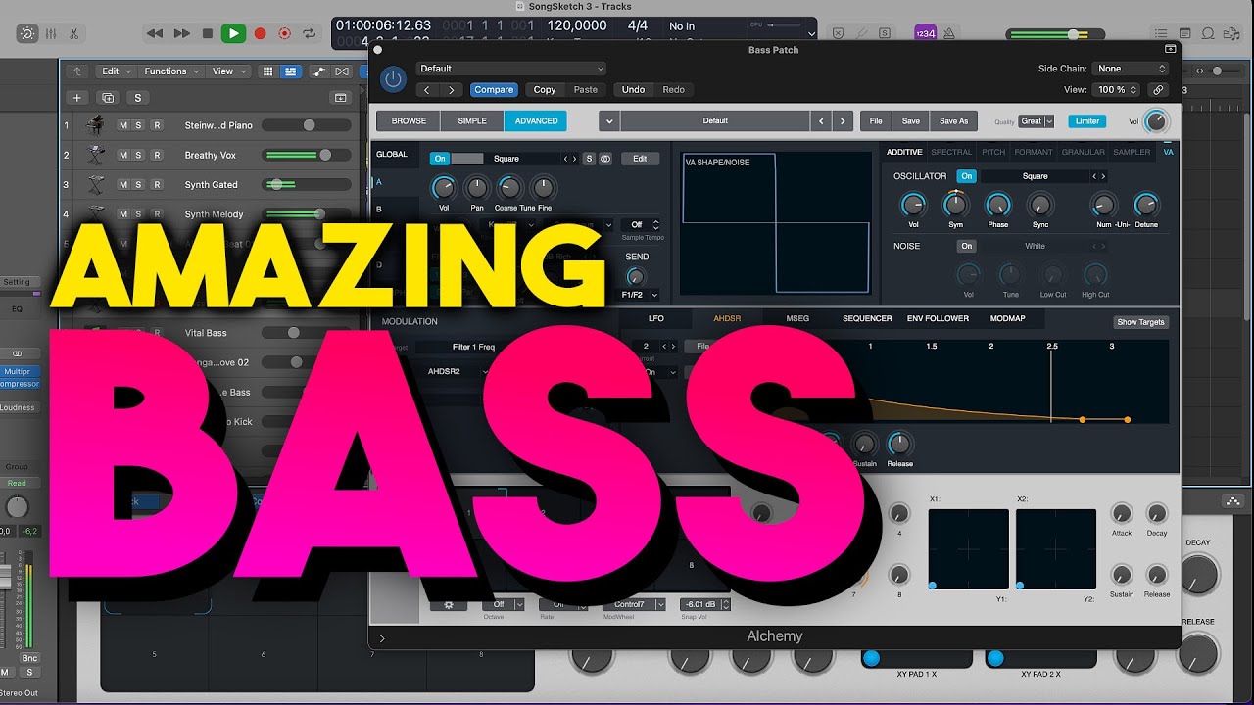Start playback with green Play button
Image resolution: width=1254 pixels, height=705 pixels.
[233, 33]
